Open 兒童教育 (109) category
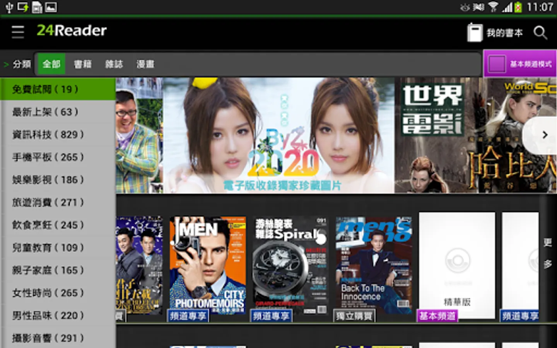The height and width of the screenshot is (348, 557). (58, 247)
